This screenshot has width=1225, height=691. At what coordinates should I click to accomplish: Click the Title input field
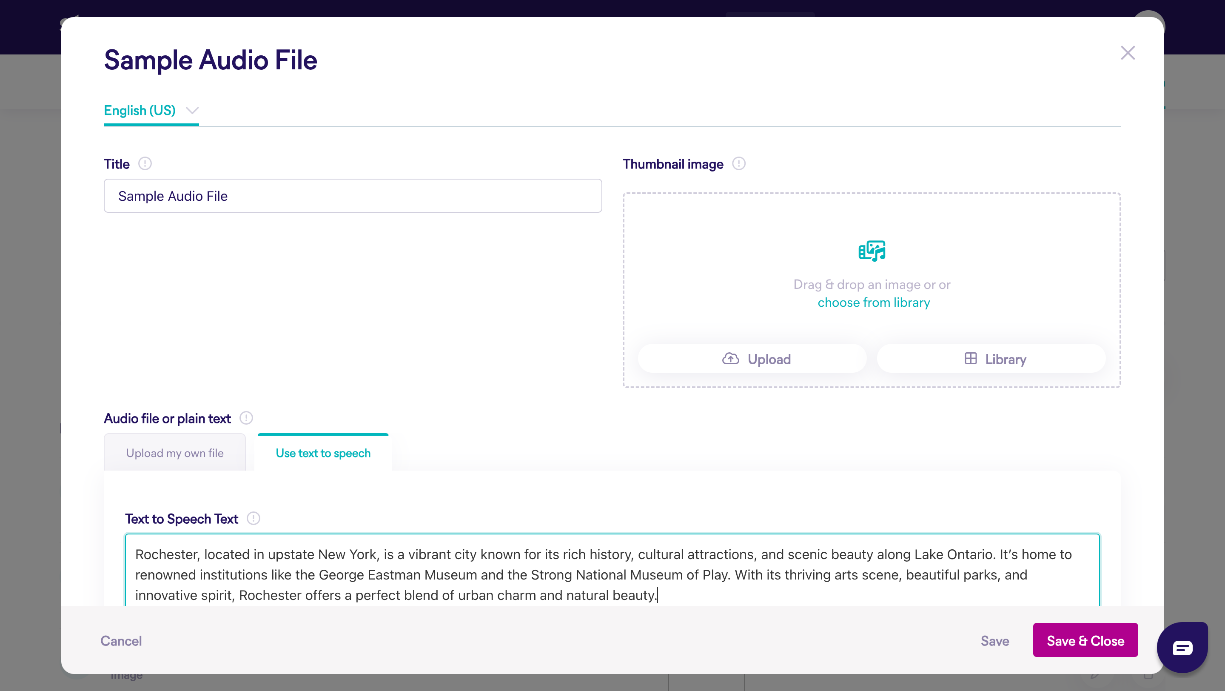pyautogui.click(x=352, y=196)
